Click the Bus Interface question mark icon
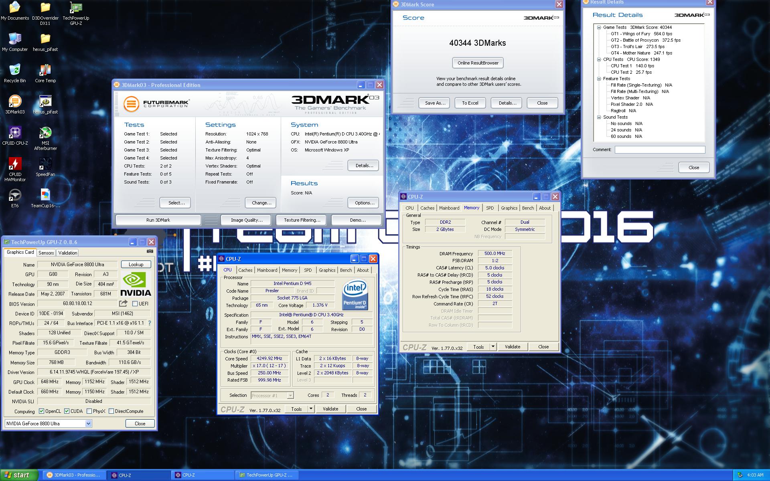Image resolution: width=770 pixels, height=481 pixels. click(x=150, y=323)
